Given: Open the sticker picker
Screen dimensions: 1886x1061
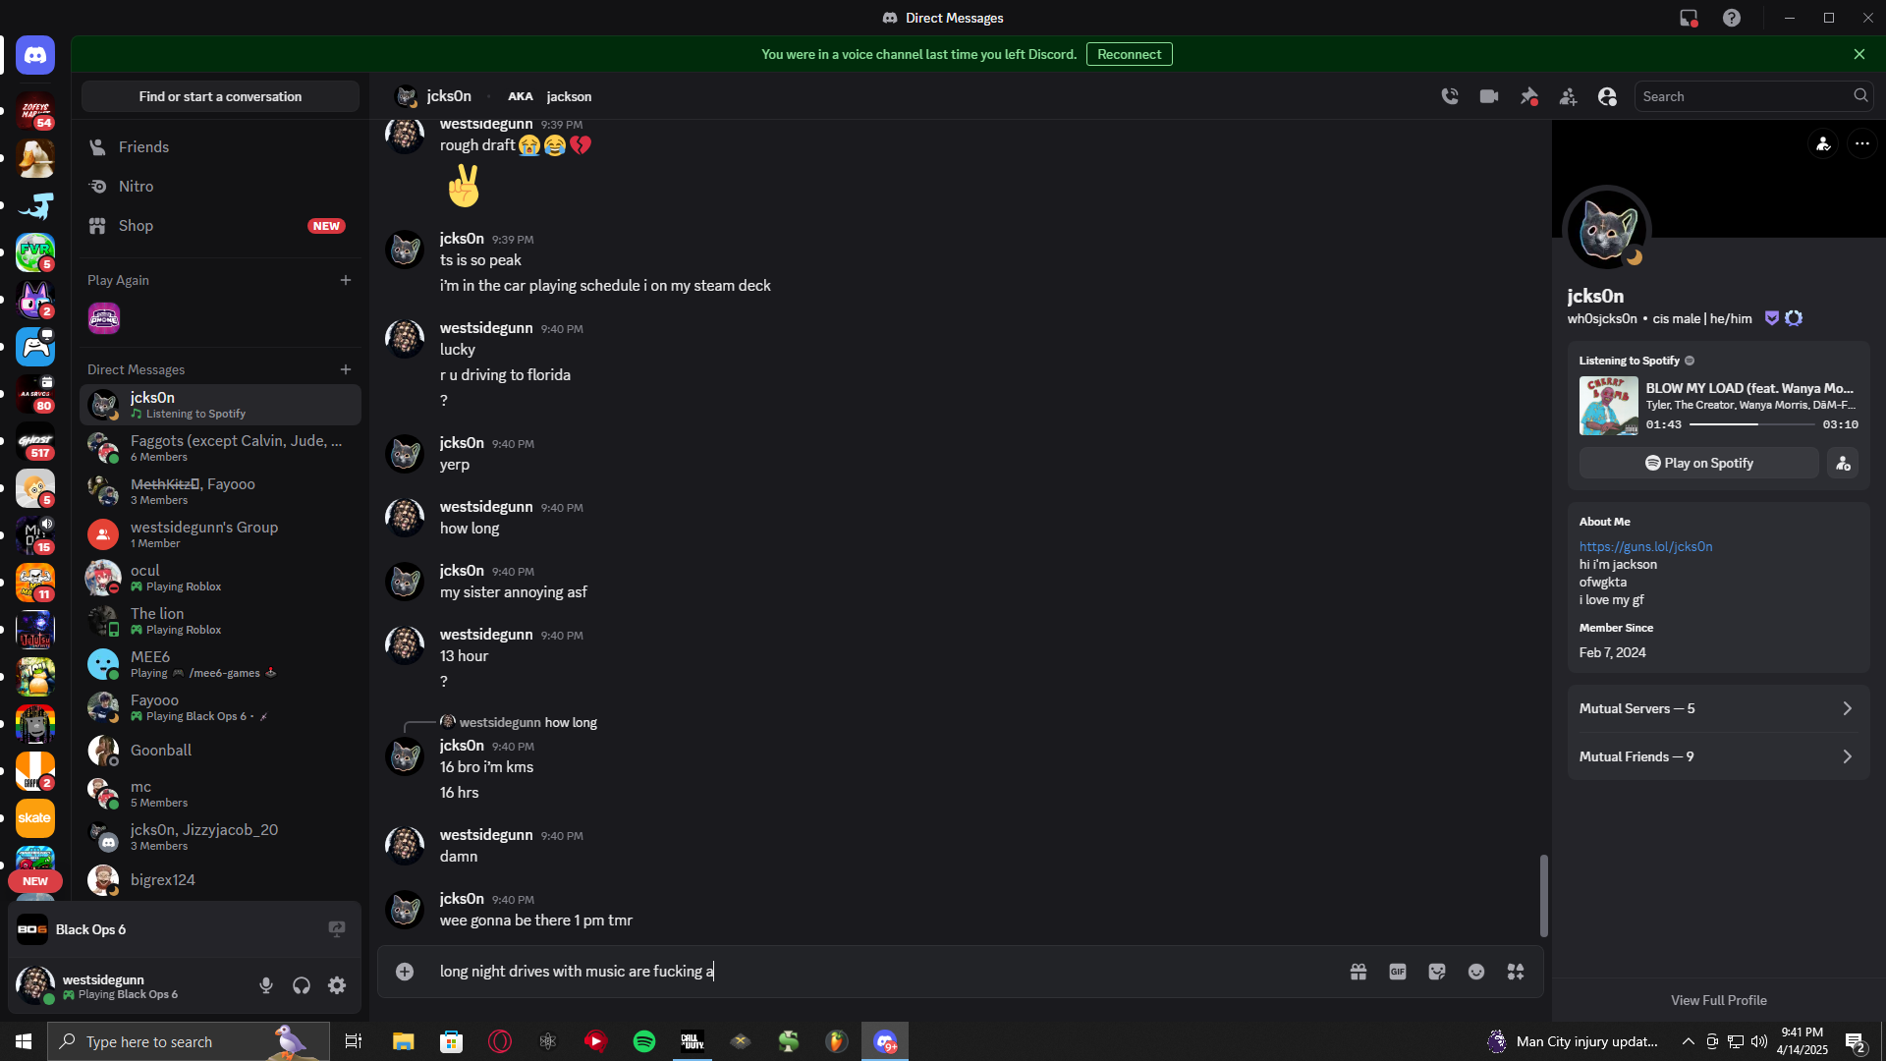Looking at the screenshot, I should (1437, 972).
